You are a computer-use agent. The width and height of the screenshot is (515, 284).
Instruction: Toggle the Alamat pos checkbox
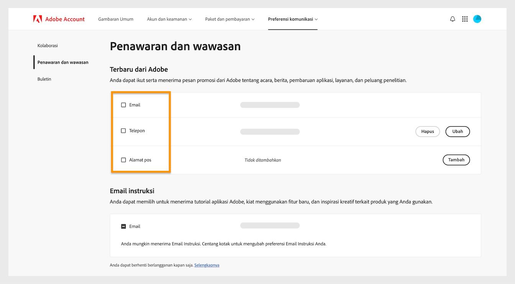click(123, 160)
